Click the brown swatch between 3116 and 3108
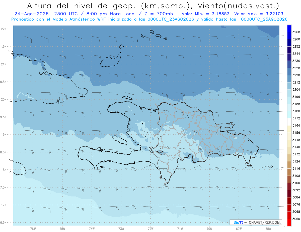The width and height of the screenshot is (301, 232). [x=289, y=172]
